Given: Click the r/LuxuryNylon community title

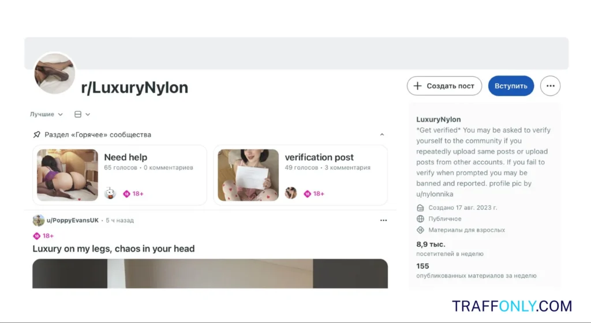Looking at the screenshot, I should click(134, 88).
